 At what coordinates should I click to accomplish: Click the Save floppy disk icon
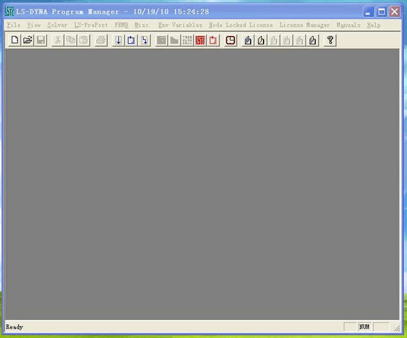tap(41, 40)
